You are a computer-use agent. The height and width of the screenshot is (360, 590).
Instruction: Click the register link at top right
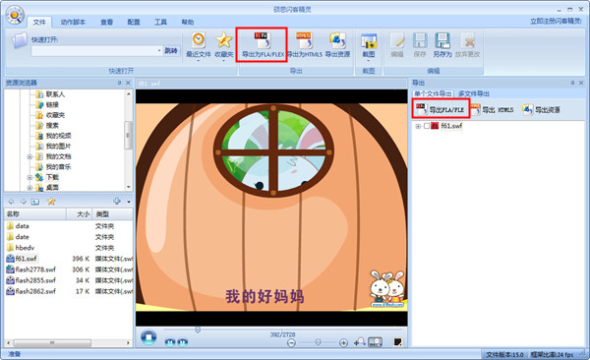click(557, 21)
